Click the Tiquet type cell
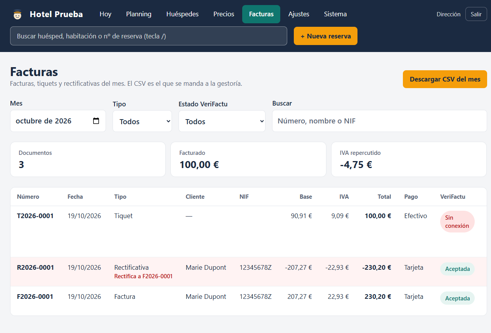491x333 pixels. click(x=123, y=216)
